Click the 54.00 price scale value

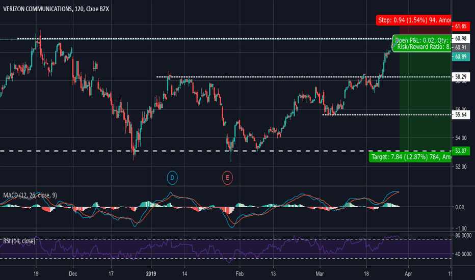pyautogui.click(x=461, y=138)
